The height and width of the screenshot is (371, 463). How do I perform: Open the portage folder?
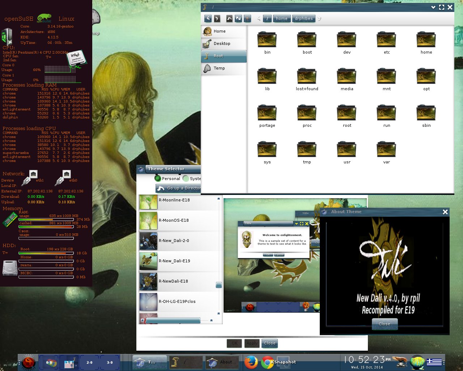pos(267,116)
